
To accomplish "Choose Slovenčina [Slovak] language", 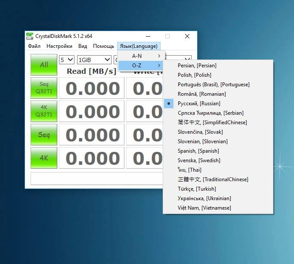I will click(x=218, y=132).
